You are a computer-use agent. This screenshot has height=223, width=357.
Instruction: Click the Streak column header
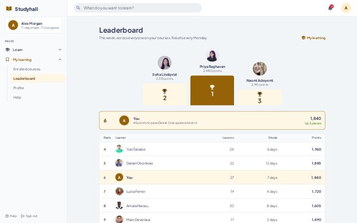pyautogui.click(x=273, y=138)
